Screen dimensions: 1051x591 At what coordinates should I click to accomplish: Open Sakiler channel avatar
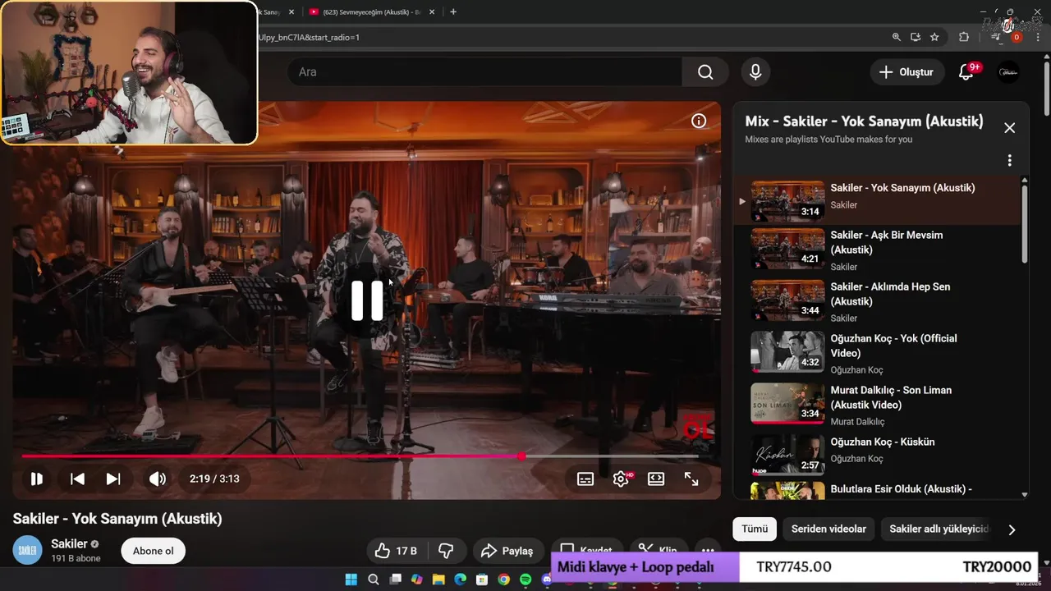click(x=28, y=550)
